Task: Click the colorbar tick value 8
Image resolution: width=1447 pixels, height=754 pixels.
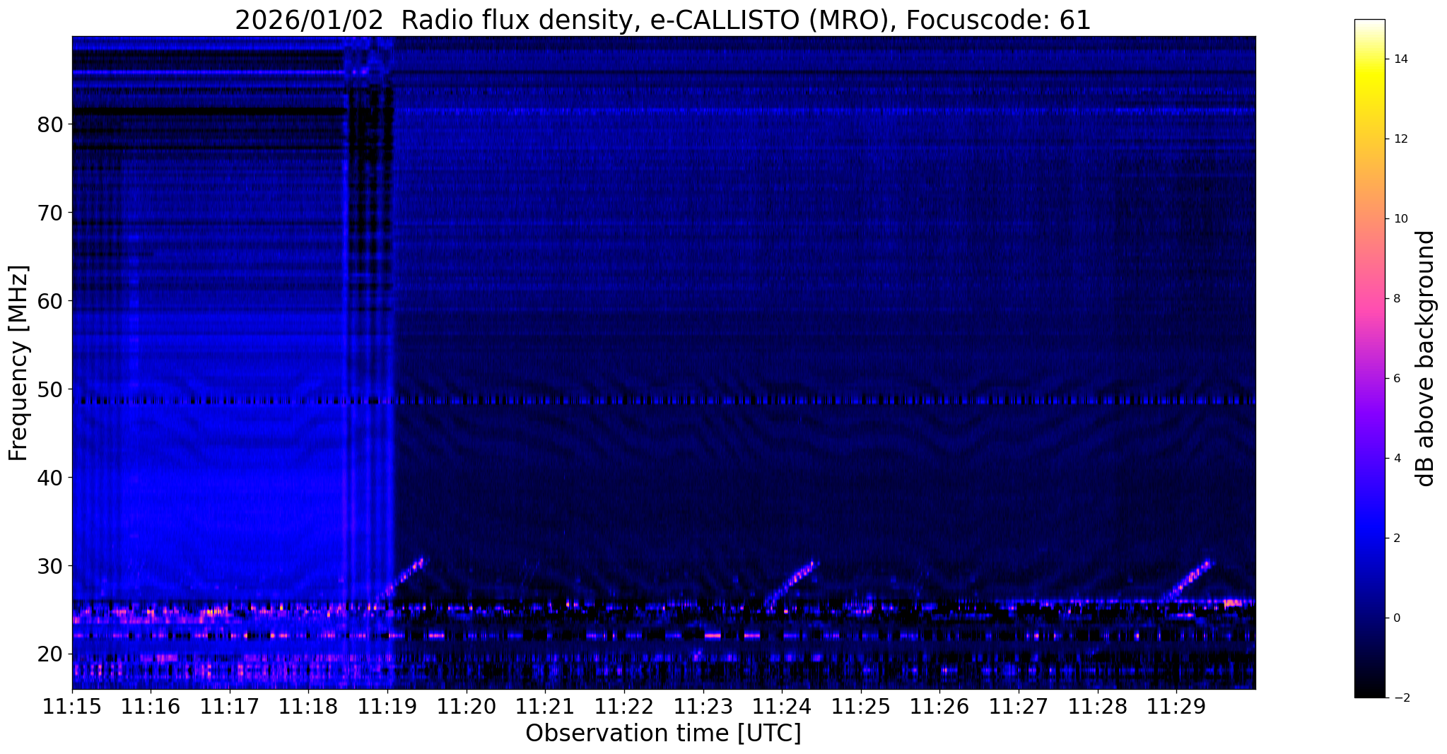Action: click(1395, 299)
